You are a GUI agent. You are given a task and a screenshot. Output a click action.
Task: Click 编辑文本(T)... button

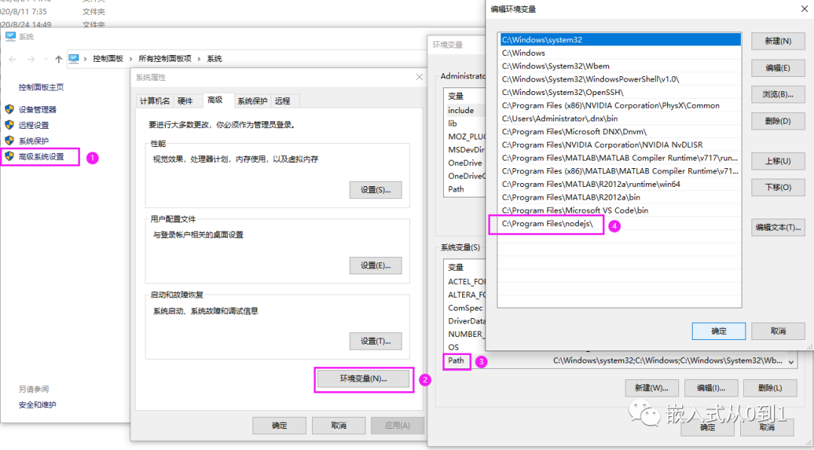tap(778, 228)
